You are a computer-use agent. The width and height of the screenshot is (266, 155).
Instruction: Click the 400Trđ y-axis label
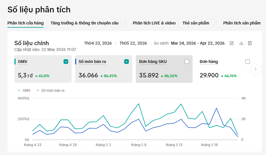pyautogui.click(x=23, y=98)
